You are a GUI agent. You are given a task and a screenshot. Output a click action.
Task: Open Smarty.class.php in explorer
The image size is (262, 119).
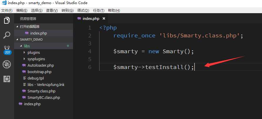pos(44,91)
